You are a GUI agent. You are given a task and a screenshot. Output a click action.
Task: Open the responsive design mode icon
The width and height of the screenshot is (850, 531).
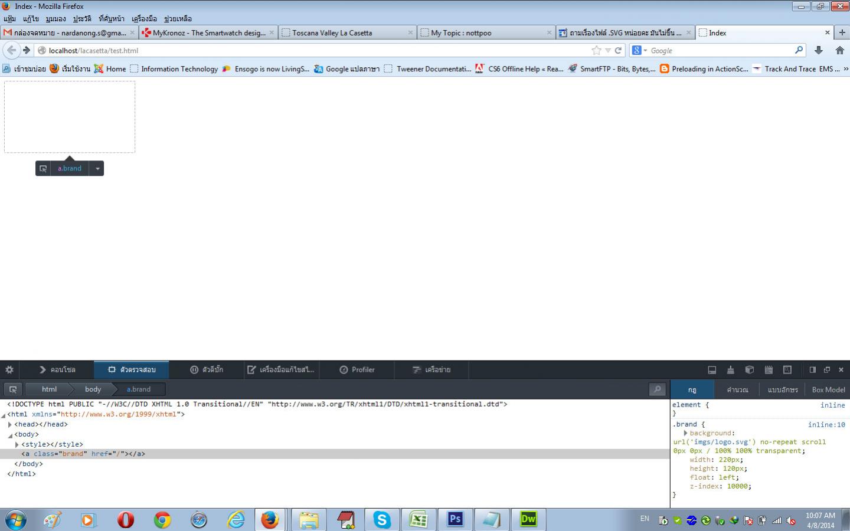[787, 370]
